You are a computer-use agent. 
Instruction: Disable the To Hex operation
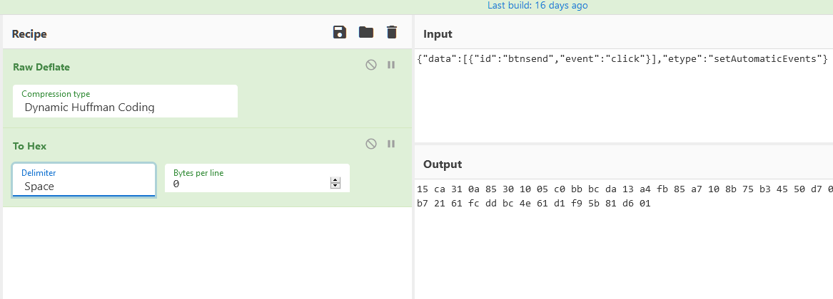pos(371,144)
